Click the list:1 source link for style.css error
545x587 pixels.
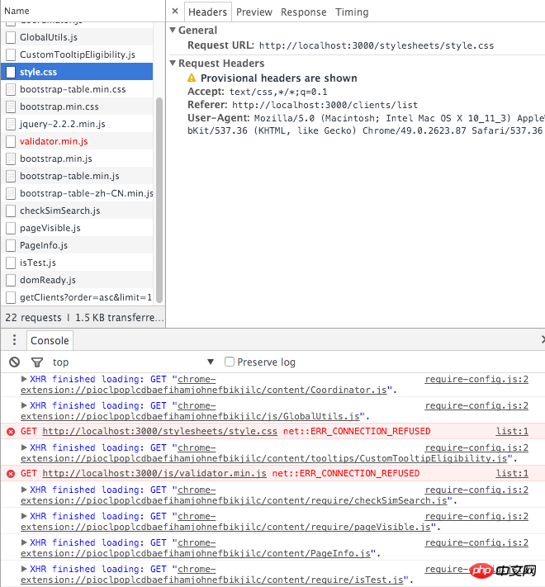coord(511,431)
